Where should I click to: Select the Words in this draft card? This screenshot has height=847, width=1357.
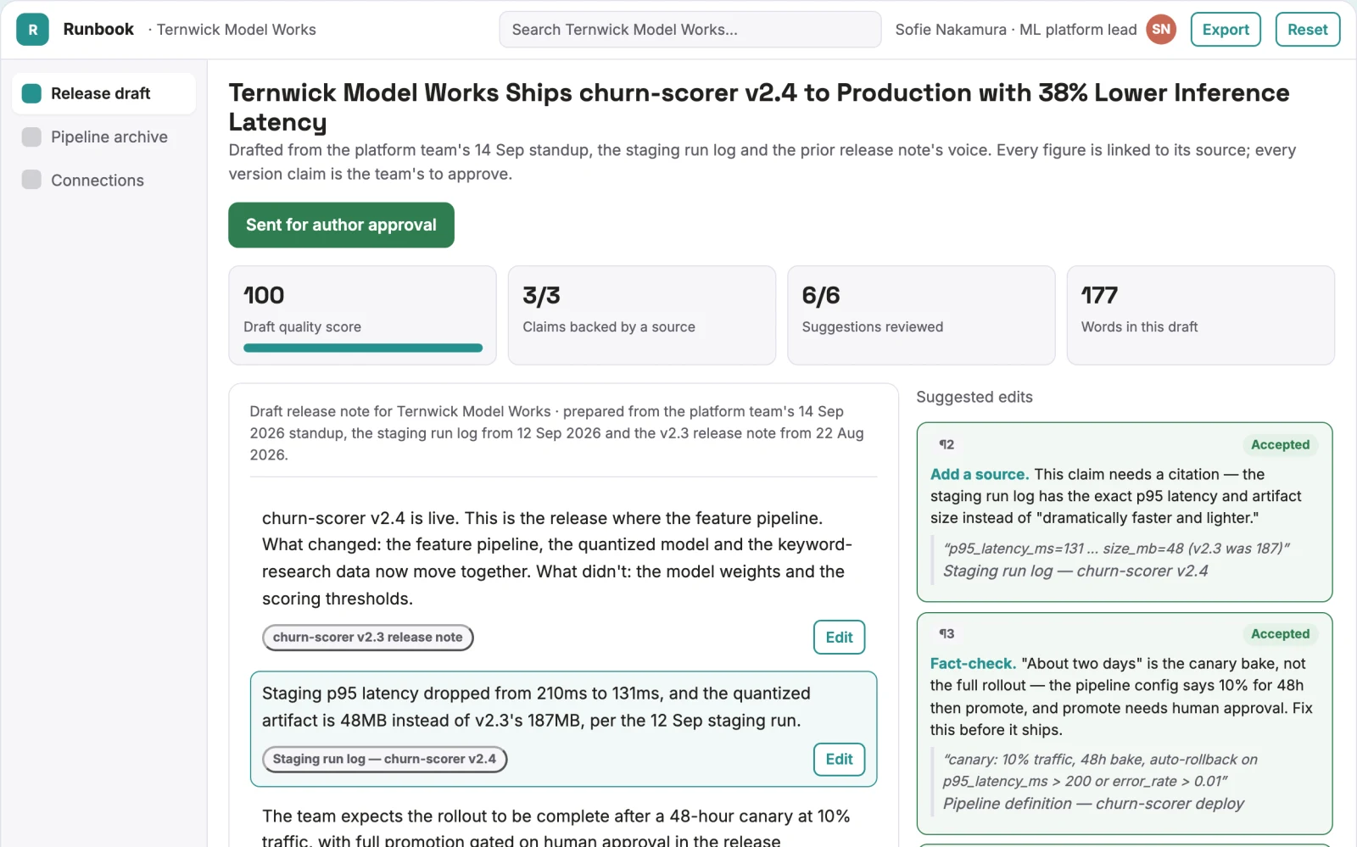[1200, 315]
